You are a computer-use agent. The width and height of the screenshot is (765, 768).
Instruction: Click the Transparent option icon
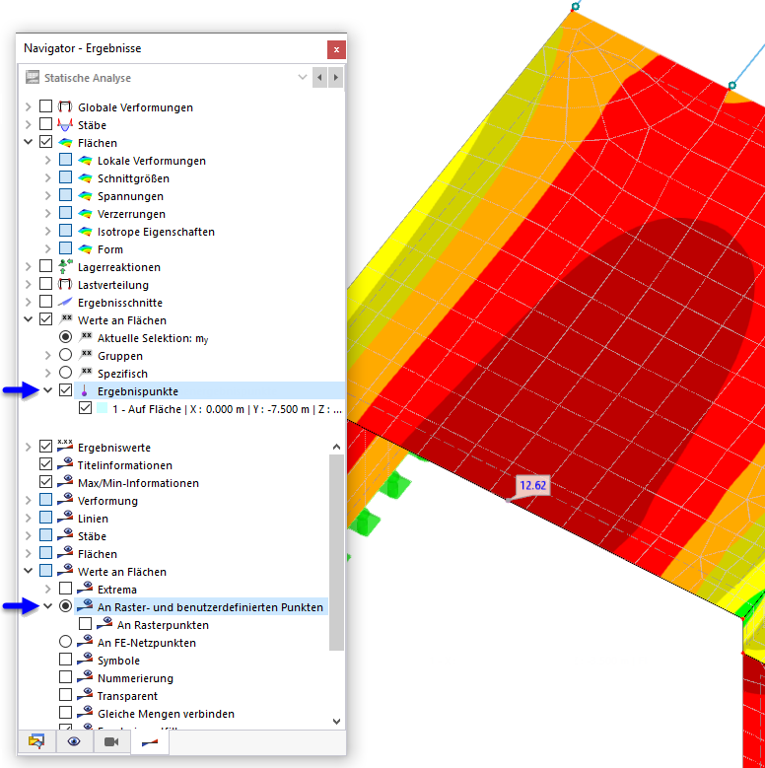coord(85,694)
